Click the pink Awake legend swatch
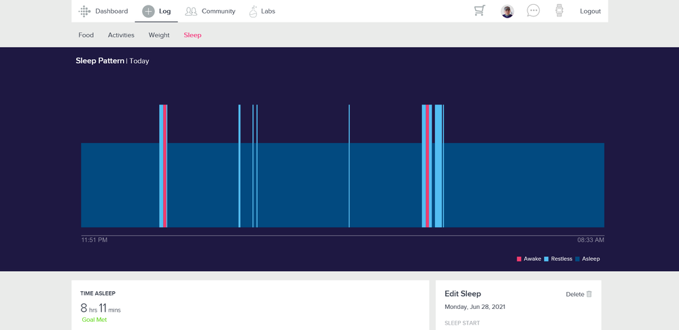 click(519, 259)
